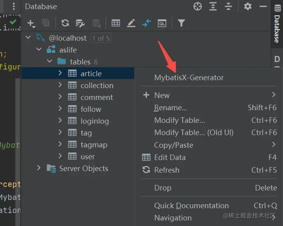Select Refresh in context menu
Image resolution: width=283 pixels, height=226 pixels.
pos(209,170)
